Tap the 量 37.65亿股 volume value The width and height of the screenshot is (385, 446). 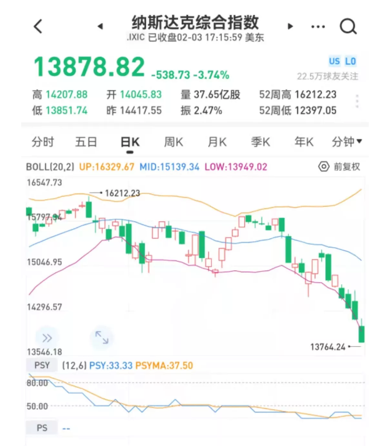click(211, 94)
